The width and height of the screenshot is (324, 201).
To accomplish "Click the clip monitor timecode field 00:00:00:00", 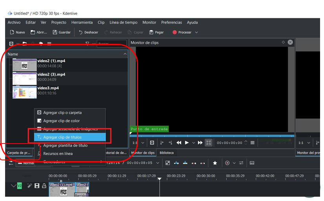I will pos(229,143).
